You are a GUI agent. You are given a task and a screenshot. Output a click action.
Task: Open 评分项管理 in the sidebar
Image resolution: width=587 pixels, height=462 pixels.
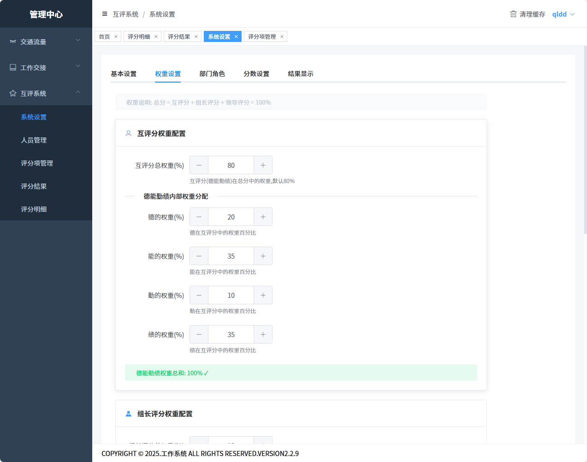37,163
